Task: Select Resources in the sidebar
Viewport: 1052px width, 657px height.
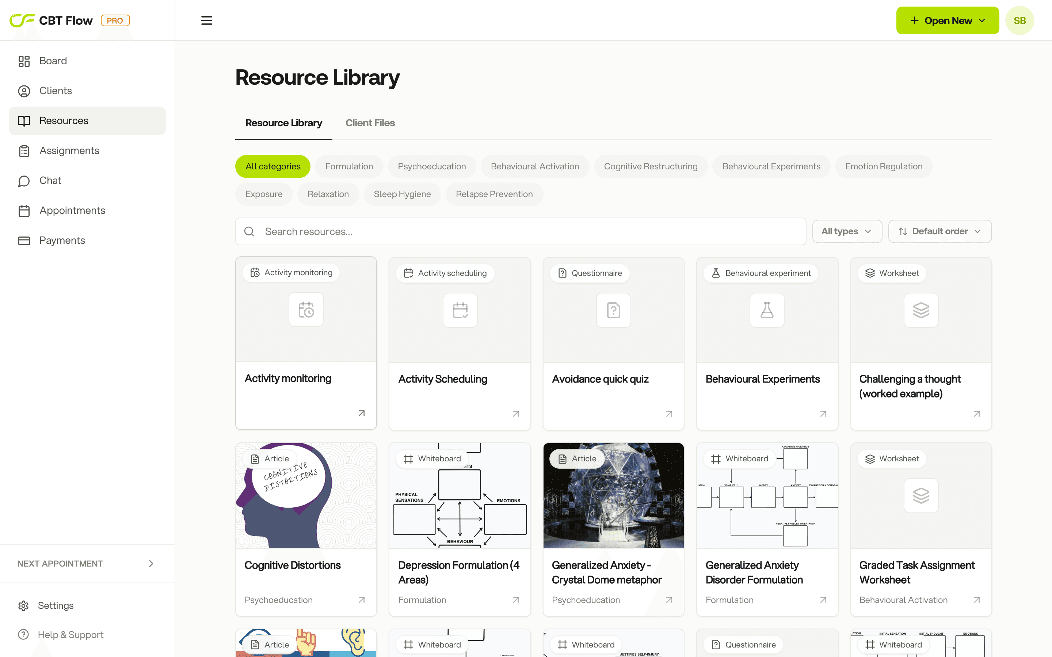Action: click(87, 121)
